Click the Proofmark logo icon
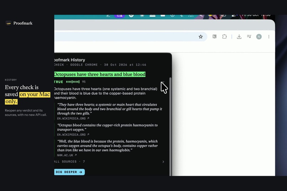This screenshot has width=287, height=191. (8, 23)
